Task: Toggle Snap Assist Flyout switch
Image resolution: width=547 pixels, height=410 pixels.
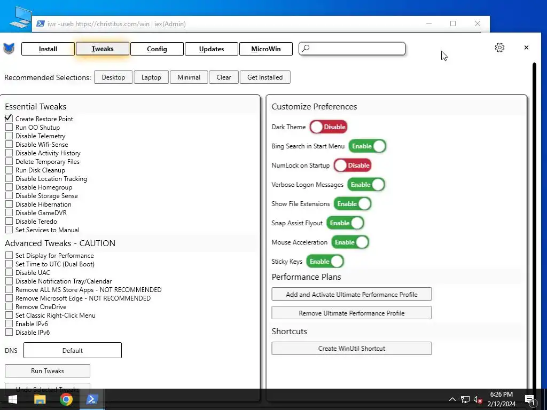Action: coord(346,223)
